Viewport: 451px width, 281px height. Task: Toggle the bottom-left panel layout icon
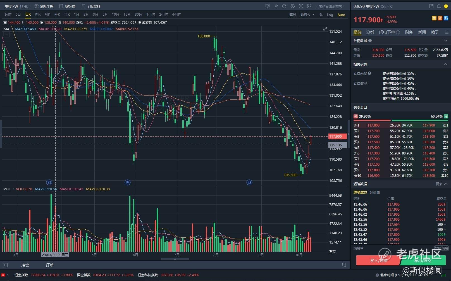tap(6, 265)
